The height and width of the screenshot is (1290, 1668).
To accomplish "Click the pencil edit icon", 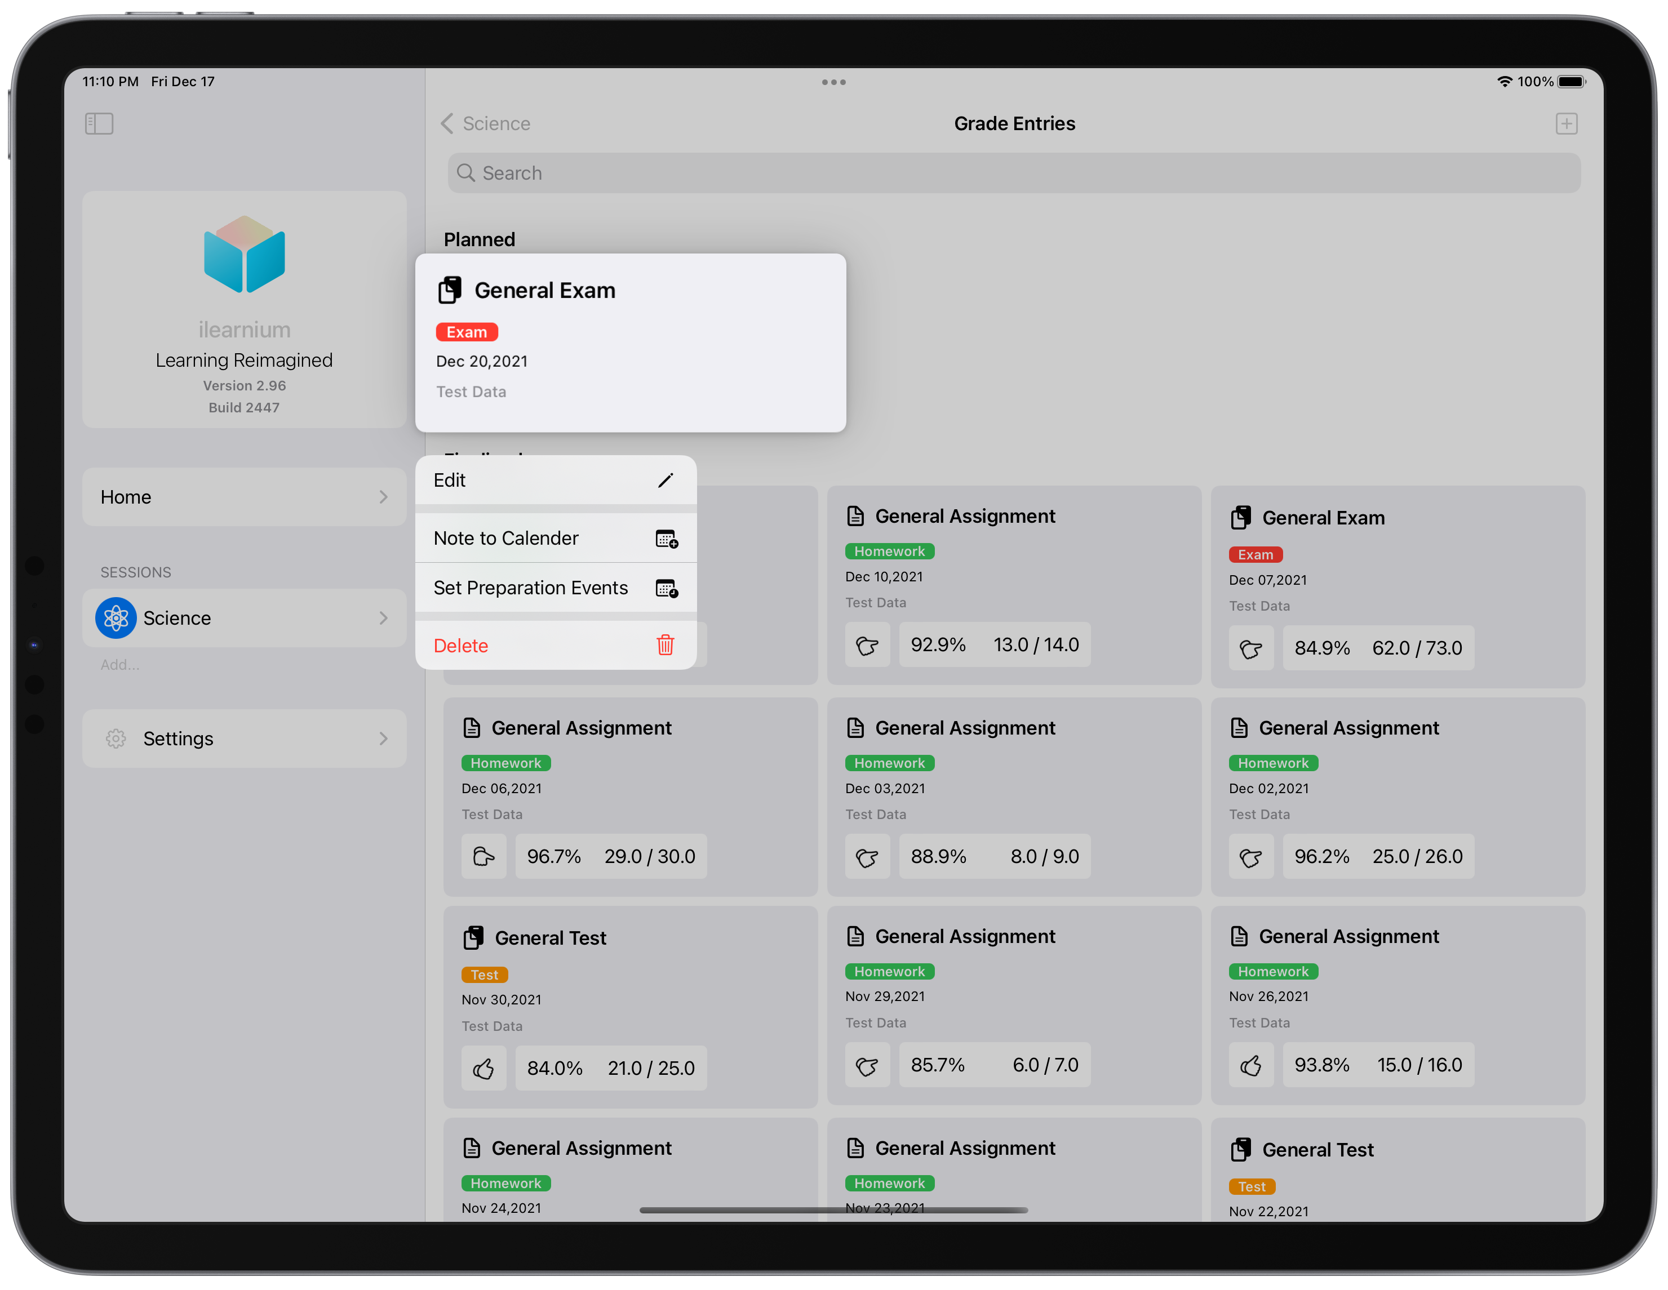I will pos(665,480).
